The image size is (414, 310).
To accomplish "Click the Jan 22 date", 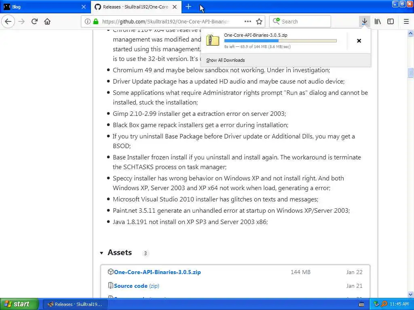I will (x=354, y=272).
